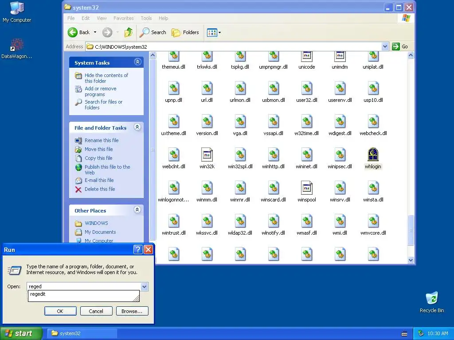The width and height of the screenshot is (454, 340).
Task: Select the vga.dll file icon
Action: [240, 121]
